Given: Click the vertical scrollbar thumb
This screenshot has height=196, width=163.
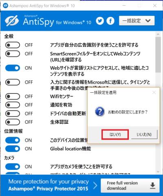Looking at the screenshot, I should point(158,55).
